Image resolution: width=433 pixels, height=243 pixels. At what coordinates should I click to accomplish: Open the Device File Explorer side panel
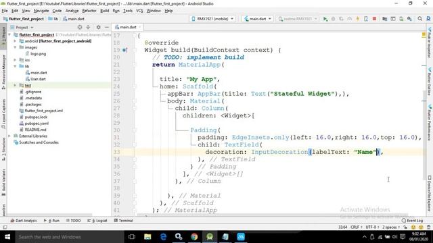pyautogui.click(x=430, y=194)
